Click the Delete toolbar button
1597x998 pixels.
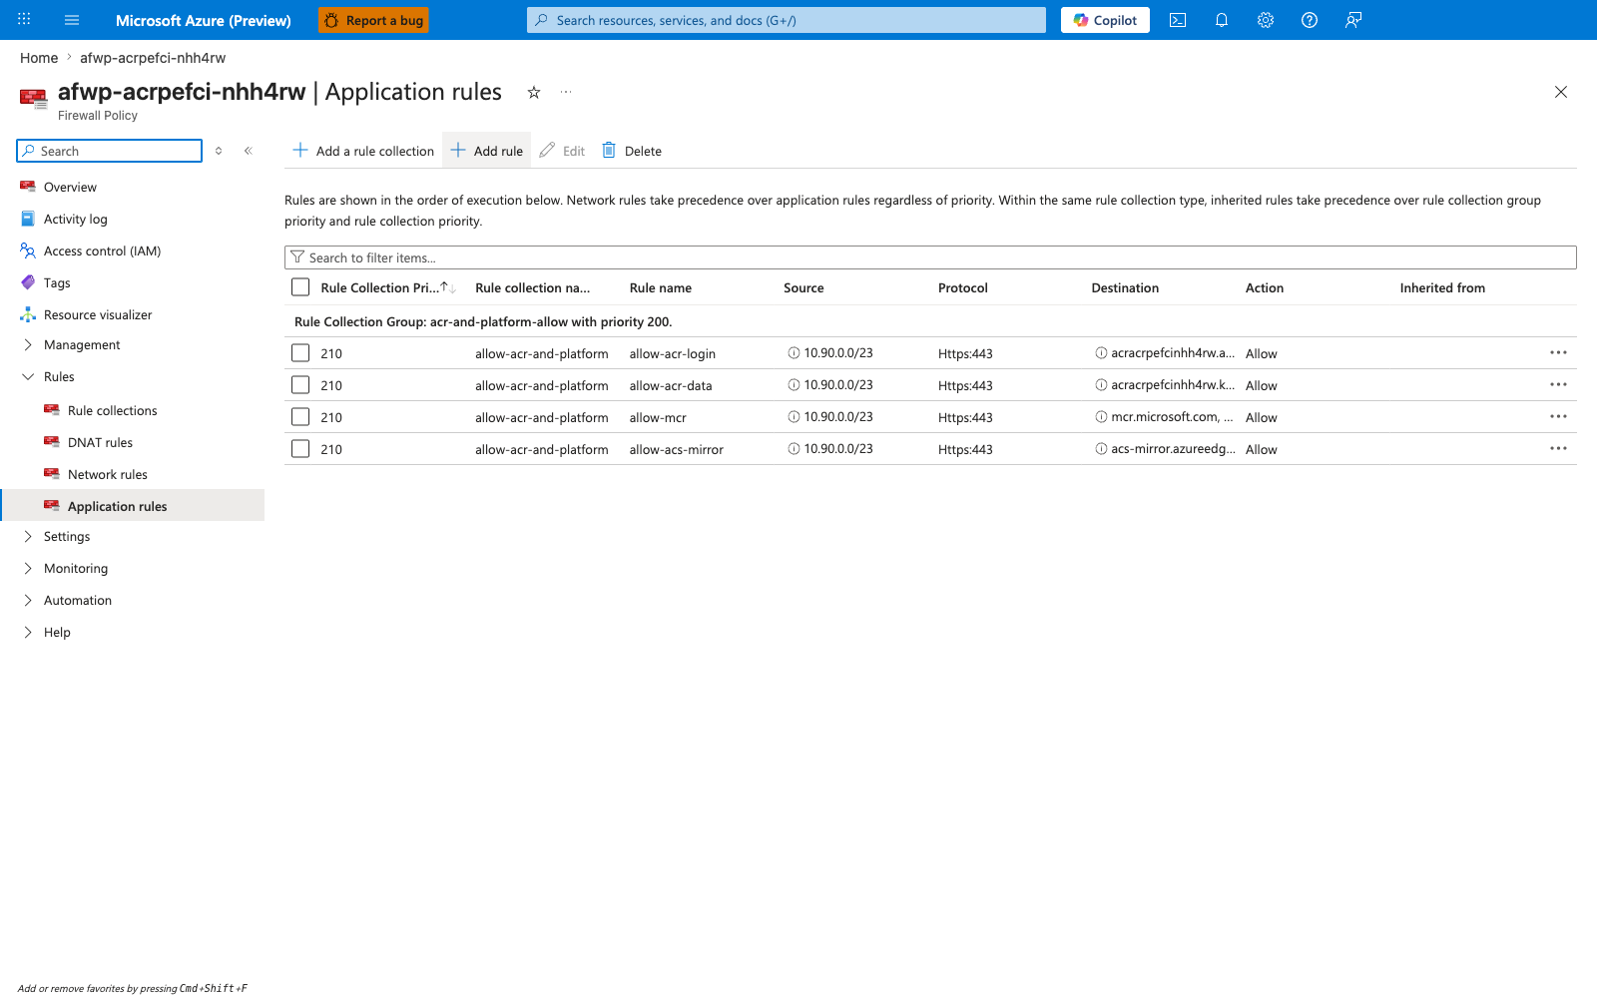pyautogui.click(x=632, y=151)
